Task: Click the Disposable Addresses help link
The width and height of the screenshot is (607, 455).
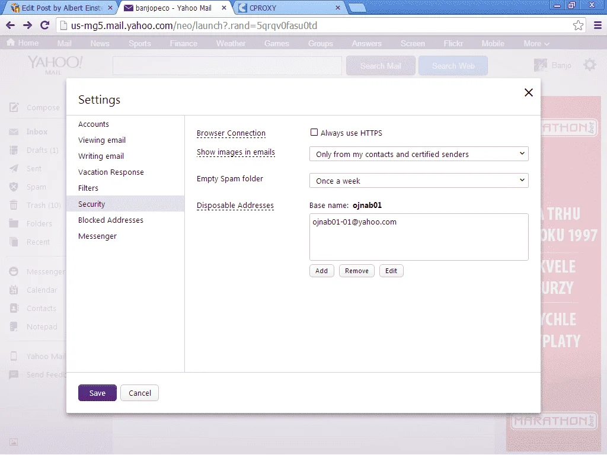Action: click(235, 206)
